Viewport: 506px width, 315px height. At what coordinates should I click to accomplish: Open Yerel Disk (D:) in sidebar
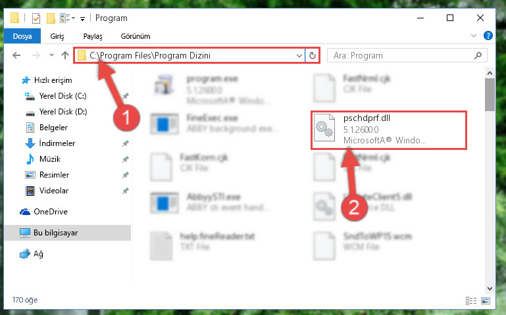(x=63, y=112)
